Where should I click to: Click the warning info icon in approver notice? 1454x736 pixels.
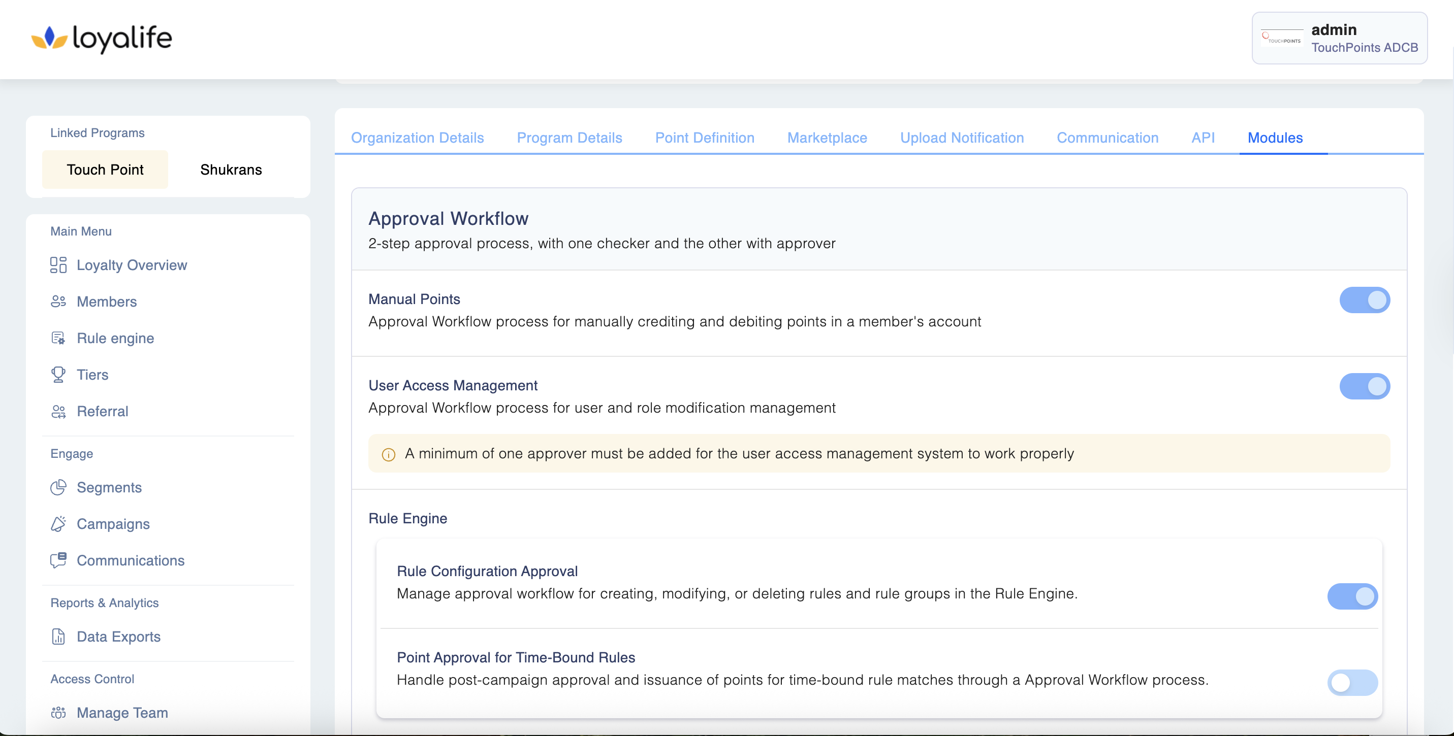coord(388,455)
